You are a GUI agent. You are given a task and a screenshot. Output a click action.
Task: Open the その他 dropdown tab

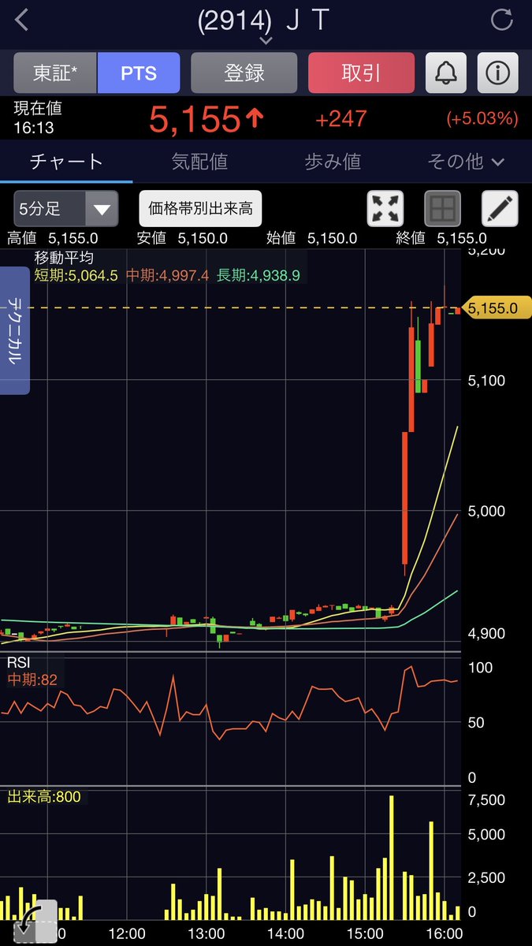point(466,162)
